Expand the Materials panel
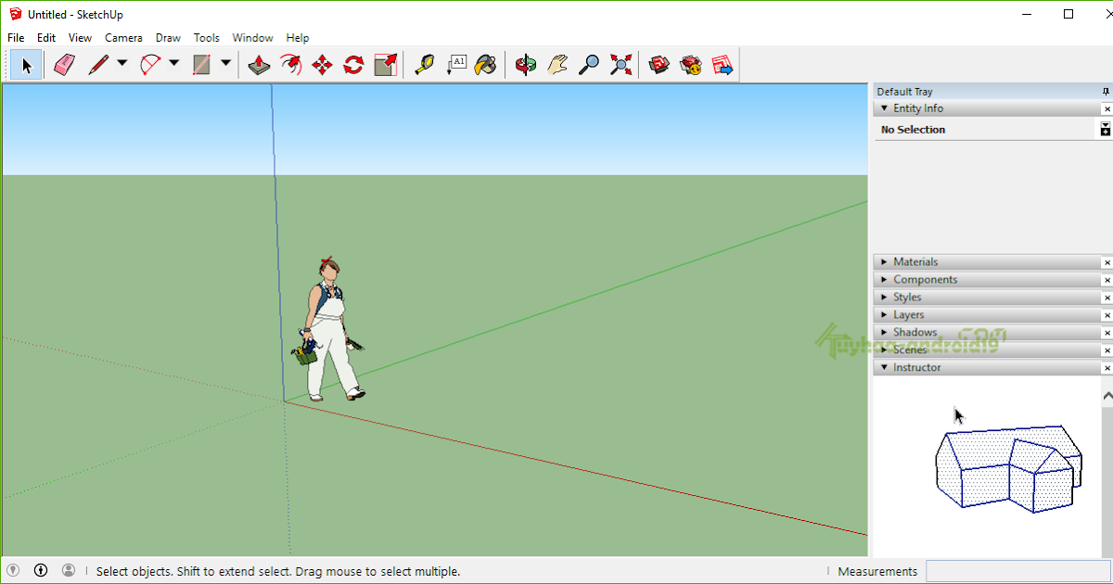 (x=884, y=262)
